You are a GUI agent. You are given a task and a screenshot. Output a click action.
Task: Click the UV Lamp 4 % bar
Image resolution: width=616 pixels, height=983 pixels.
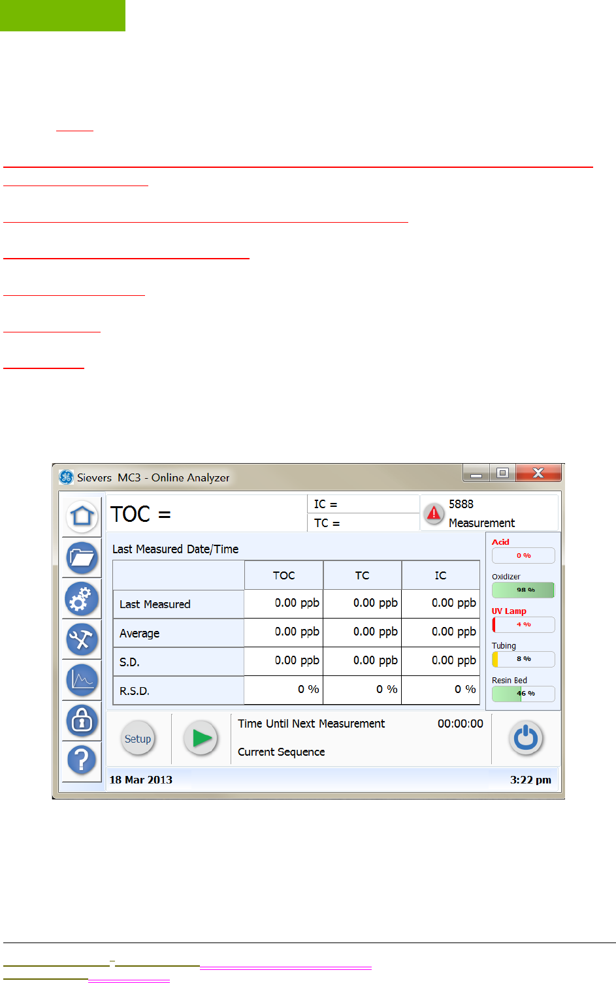[523, 624]
